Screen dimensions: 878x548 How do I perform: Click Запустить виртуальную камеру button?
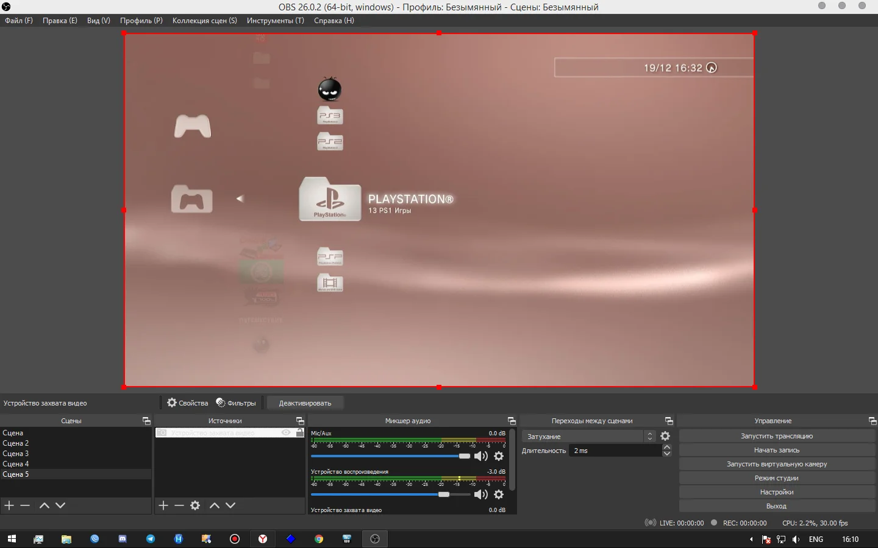(x=777, y=464)
